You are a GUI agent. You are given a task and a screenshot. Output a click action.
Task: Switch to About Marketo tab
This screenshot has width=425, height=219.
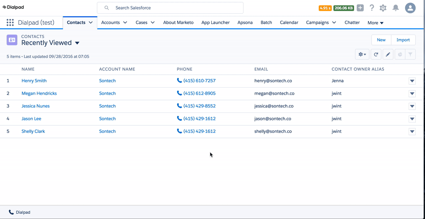tap(178, 23)
